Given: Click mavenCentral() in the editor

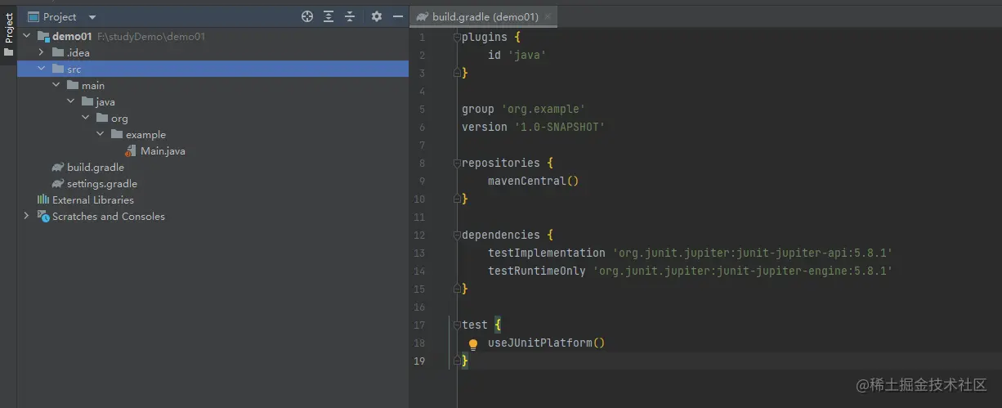Looking at the screenshot, I should [x=533, y=181].
